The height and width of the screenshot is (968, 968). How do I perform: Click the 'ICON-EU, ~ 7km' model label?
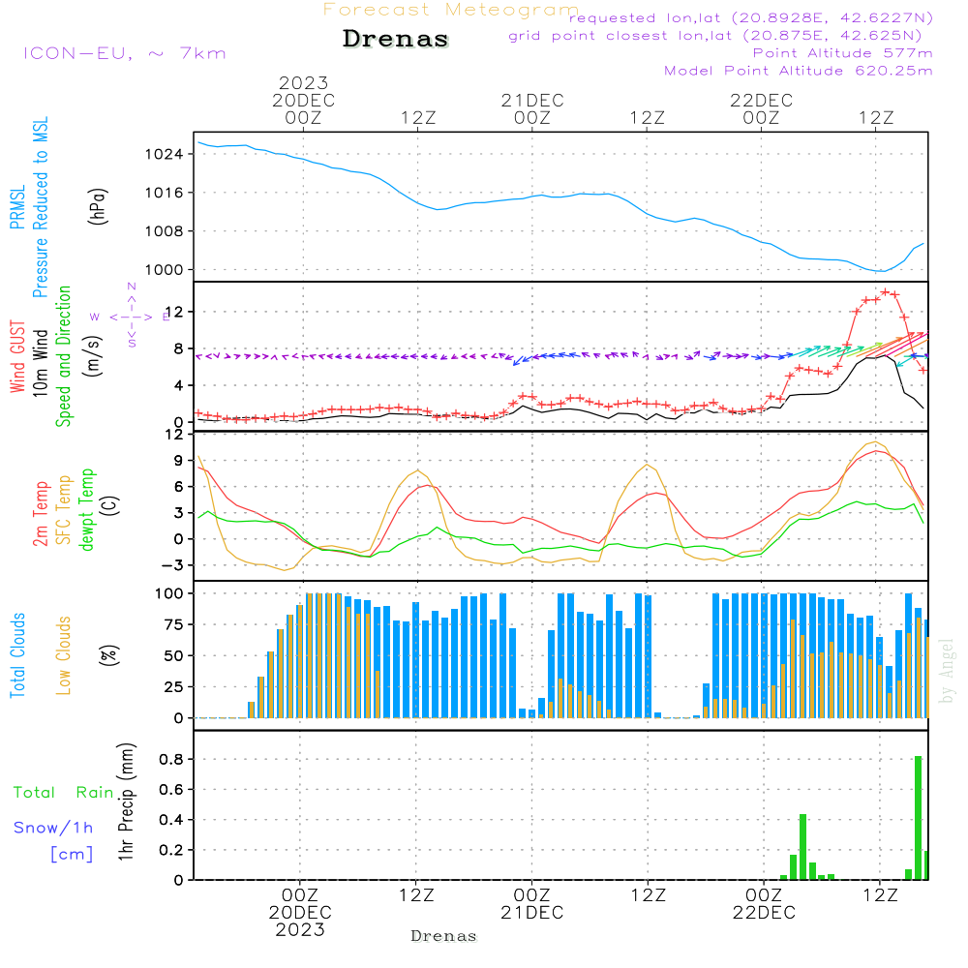click(124, 53)
